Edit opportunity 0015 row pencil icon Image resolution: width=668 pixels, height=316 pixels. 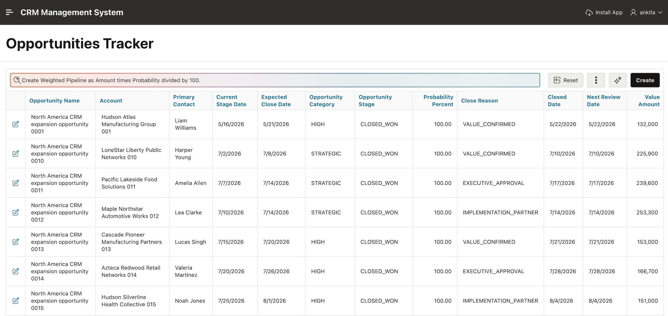point(16,301)
